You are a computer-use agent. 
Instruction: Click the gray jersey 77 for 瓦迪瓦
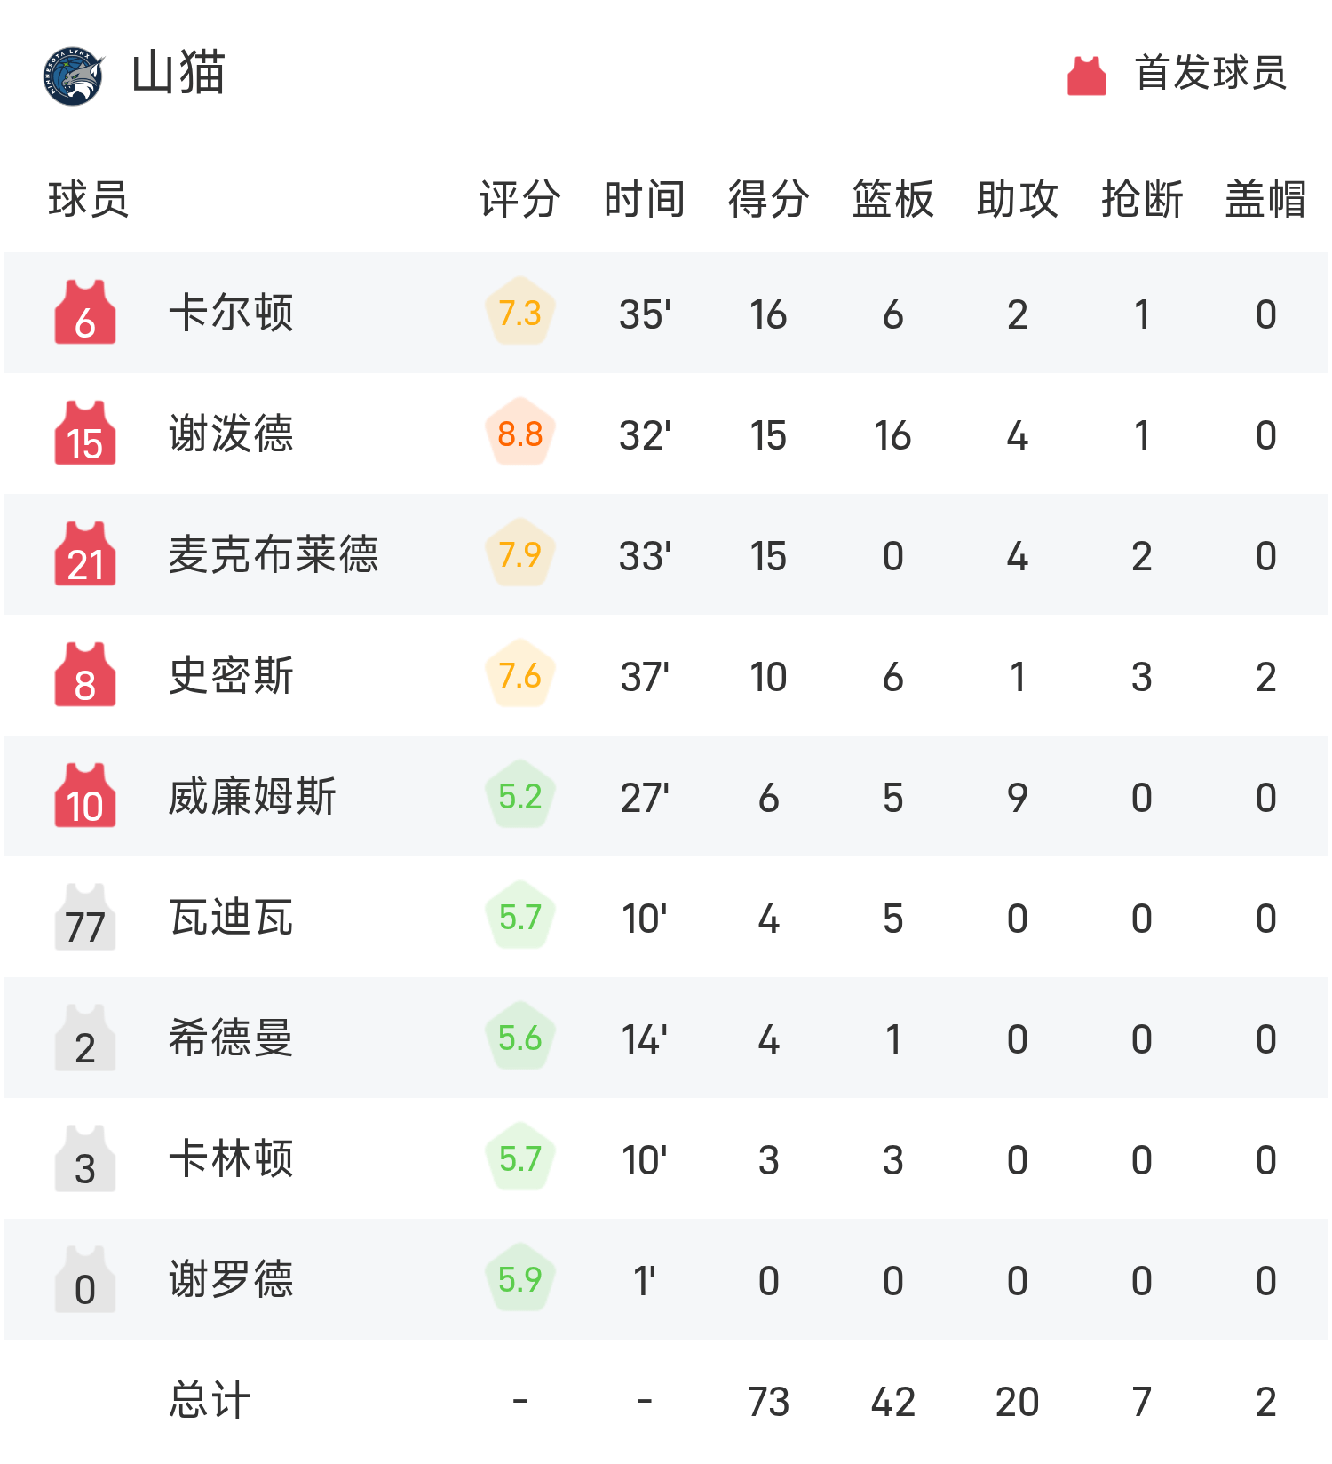pyautogui.click(x=84, y=918)
